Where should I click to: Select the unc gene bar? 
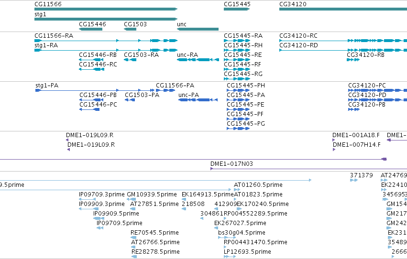(x=198, y=29)
